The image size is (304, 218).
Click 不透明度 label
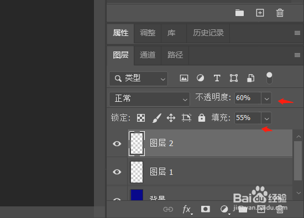[x=213, y=97]
